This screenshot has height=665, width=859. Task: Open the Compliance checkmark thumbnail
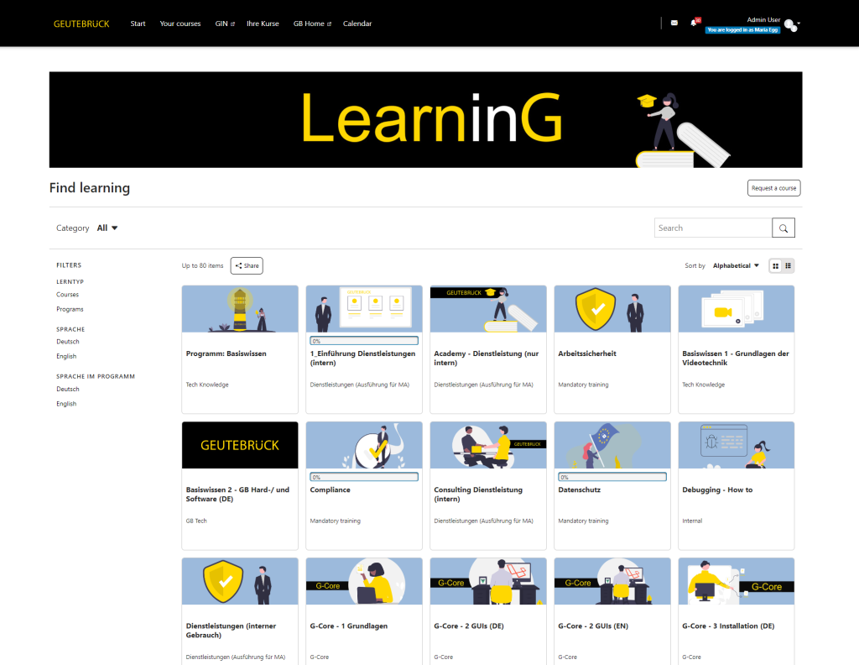click(364, 445)
